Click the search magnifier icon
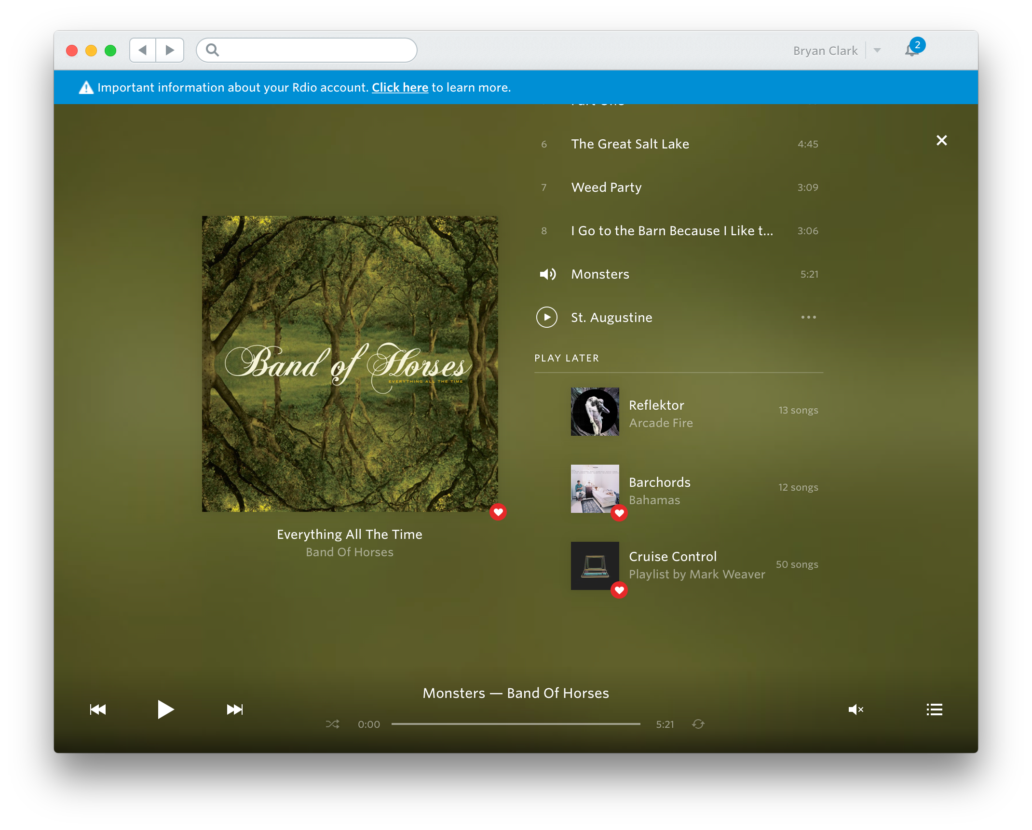This screenshot has height=830, width=1032. click(212, 50)
